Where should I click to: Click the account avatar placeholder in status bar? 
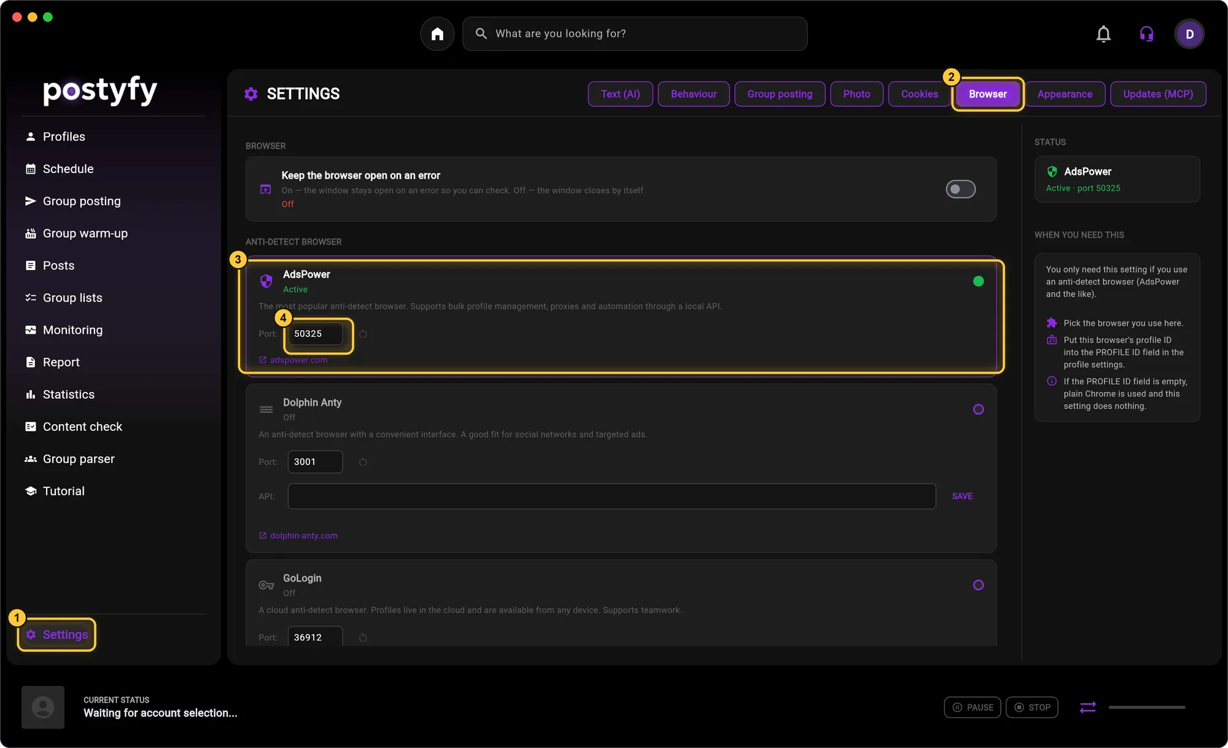coord(43,708)
